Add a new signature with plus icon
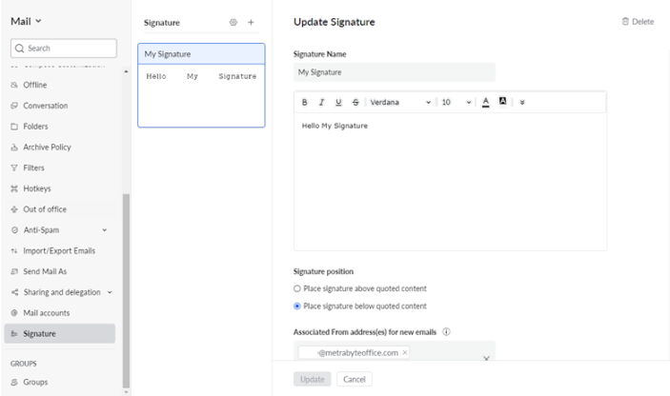Image resolution: width=670 pixels, height=396 pixels. pos(251,22)
